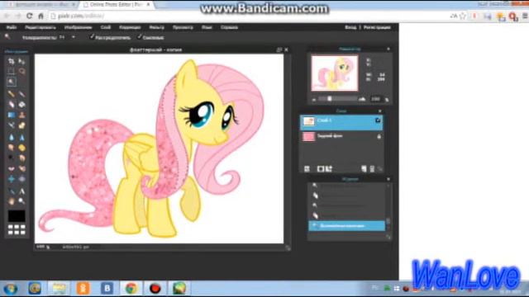
Task: Select the pink background layer thumbnail
Action: pos(308,136)
